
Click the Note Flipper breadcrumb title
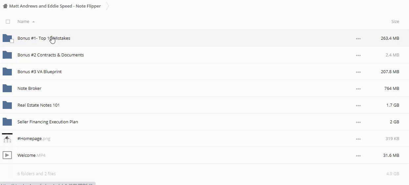(55, 6)
